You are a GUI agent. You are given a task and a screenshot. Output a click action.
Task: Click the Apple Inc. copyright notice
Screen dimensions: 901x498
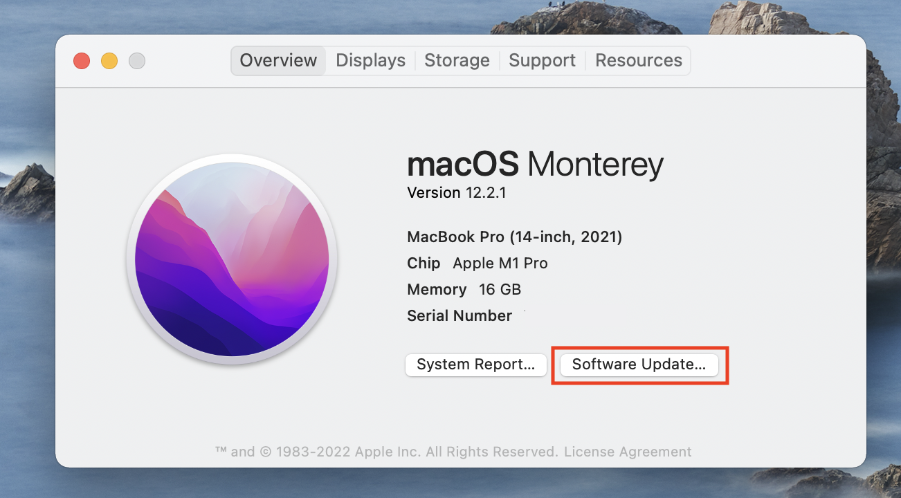point(386,452)
